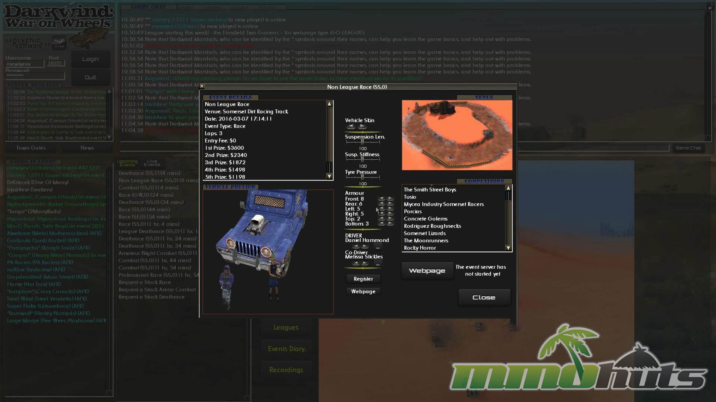Click the large Close button
This screenshot has height=402, width=716.
[484, 297]
